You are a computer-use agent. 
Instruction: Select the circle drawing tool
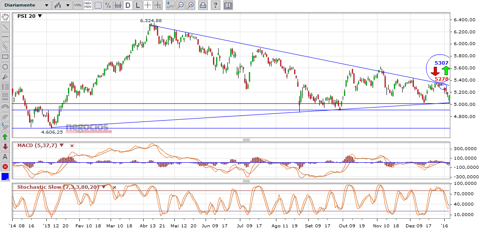pos(5,67)
